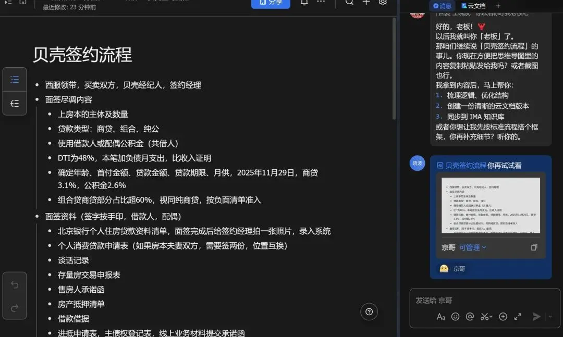Click the line 西服领带，买卖双方 at top

(123, 85)
